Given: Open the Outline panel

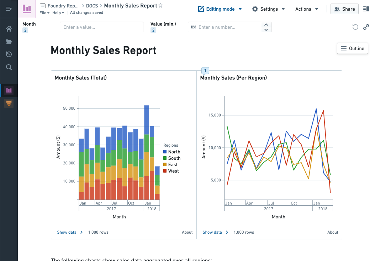Looking at the screenshot, I should pos(353,49).
